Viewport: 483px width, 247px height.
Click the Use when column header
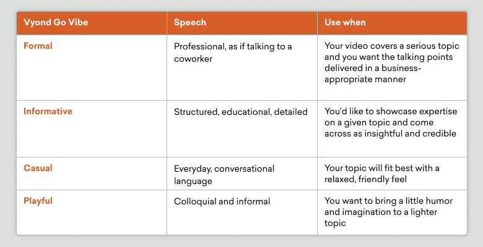tap(345, 22)
